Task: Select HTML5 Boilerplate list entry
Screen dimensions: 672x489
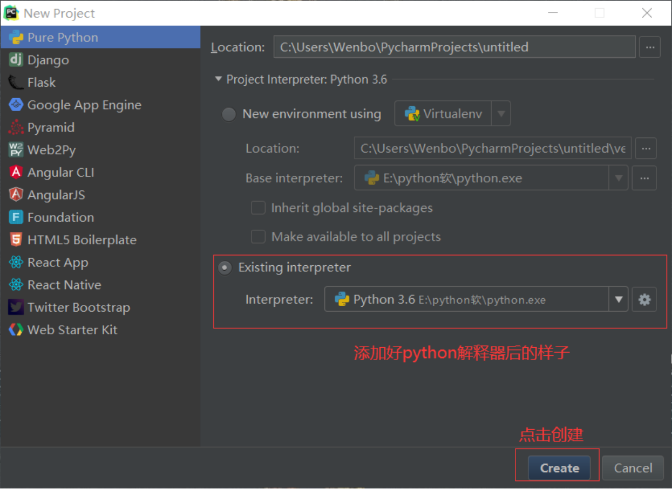Action: (x=100, y=240)
